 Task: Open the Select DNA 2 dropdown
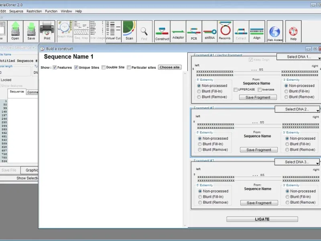[x=297, y=109]
